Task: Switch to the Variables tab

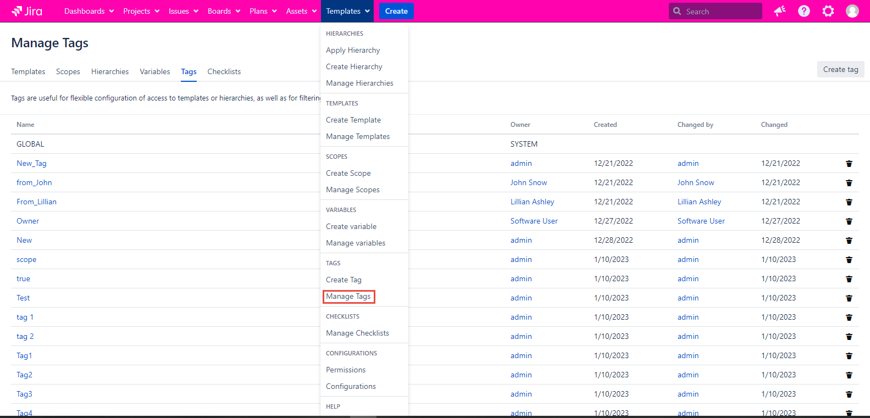Action: [x=154, y=71]
